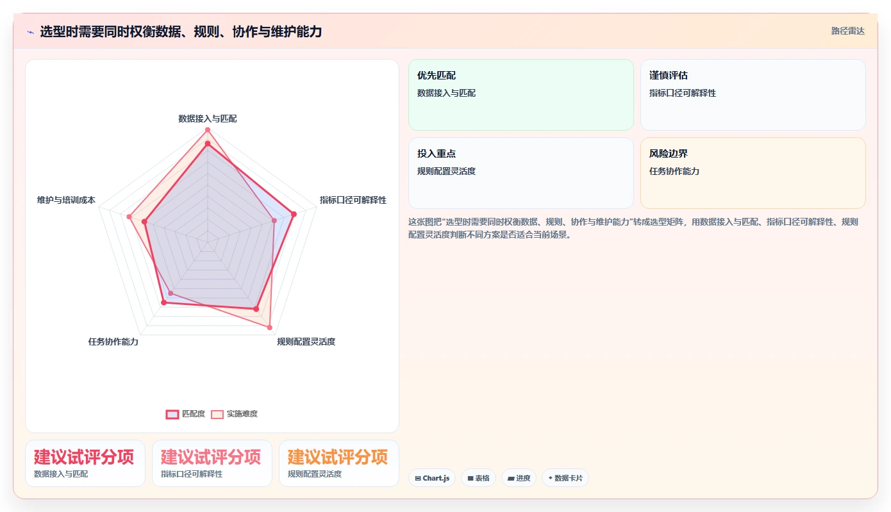
Task: Click the radar axis label 任务协作能力
Action: pyautogui.click(x=113, y=342)
